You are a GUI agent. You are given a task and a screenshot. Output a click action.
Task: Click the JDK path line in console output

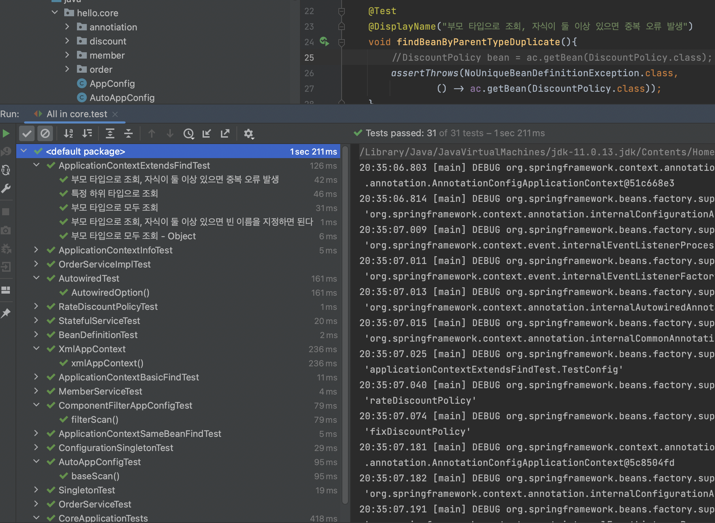(x=536, y=152)
